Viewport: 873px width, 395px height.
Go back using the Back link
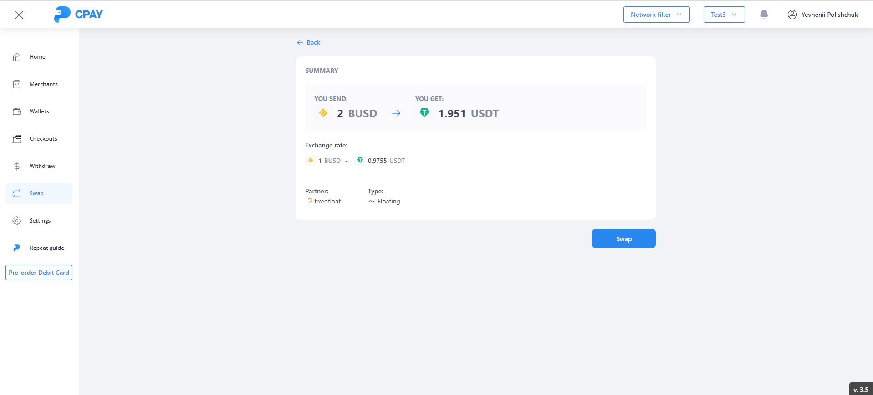(309, 42)
